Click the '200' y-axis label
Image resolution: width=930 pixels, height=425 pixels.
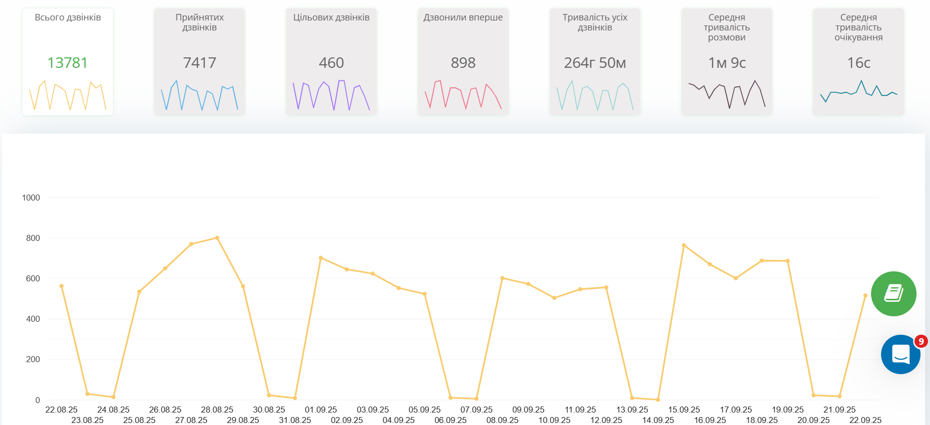pyautogui.click(x=33, y=359)
